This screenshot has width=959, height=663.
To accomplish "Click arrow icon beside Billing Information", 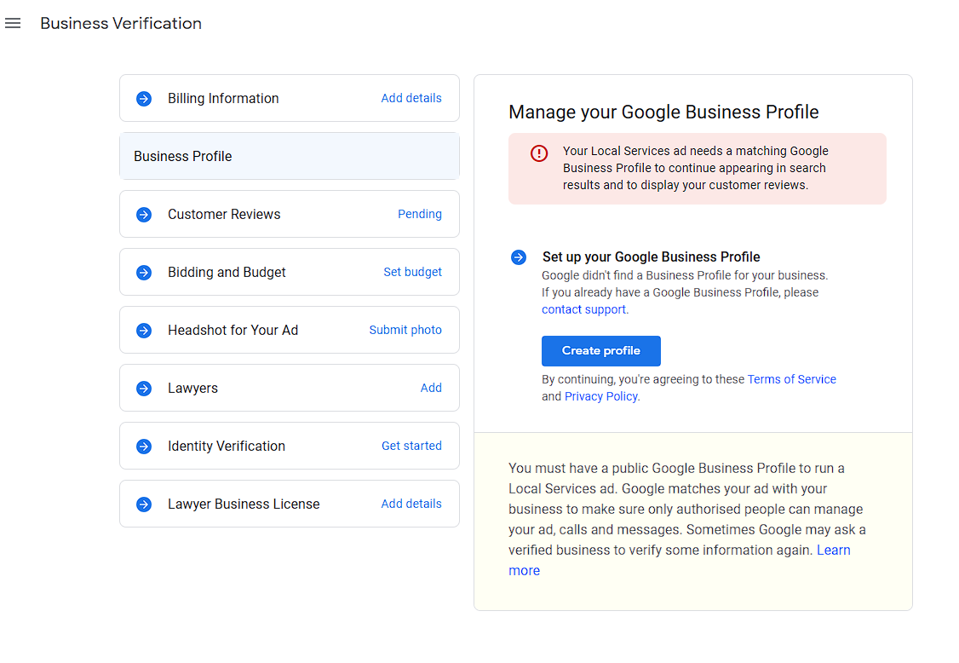I will point(144,99).
